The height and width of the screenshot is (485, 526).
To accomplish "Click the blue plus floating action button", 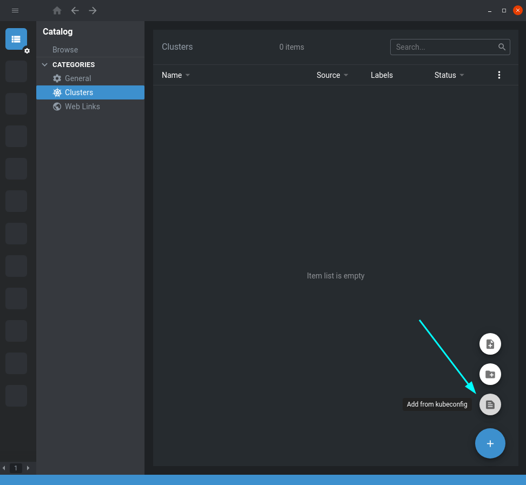I will [490, 443].
